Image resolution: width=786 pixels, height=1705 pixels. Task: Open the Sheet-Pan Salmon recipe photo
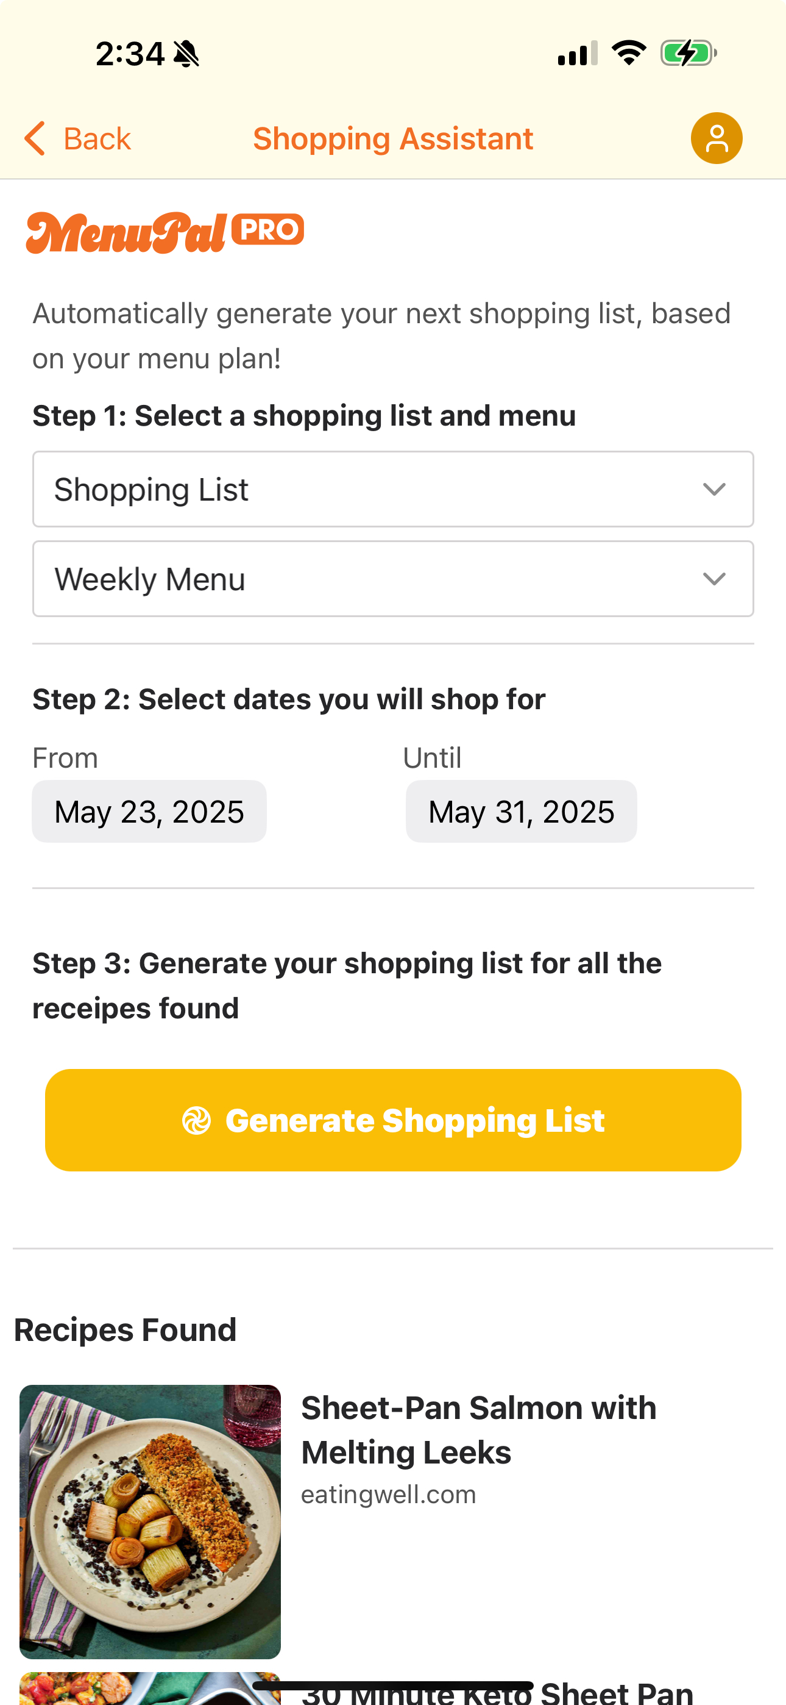click(x=150, y=1521)
